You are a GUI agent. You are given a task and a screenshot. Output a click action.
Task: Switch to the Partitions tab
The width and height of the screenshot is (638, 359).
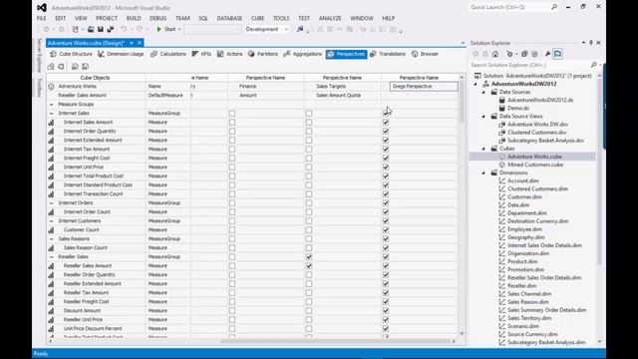click(263, 54)
